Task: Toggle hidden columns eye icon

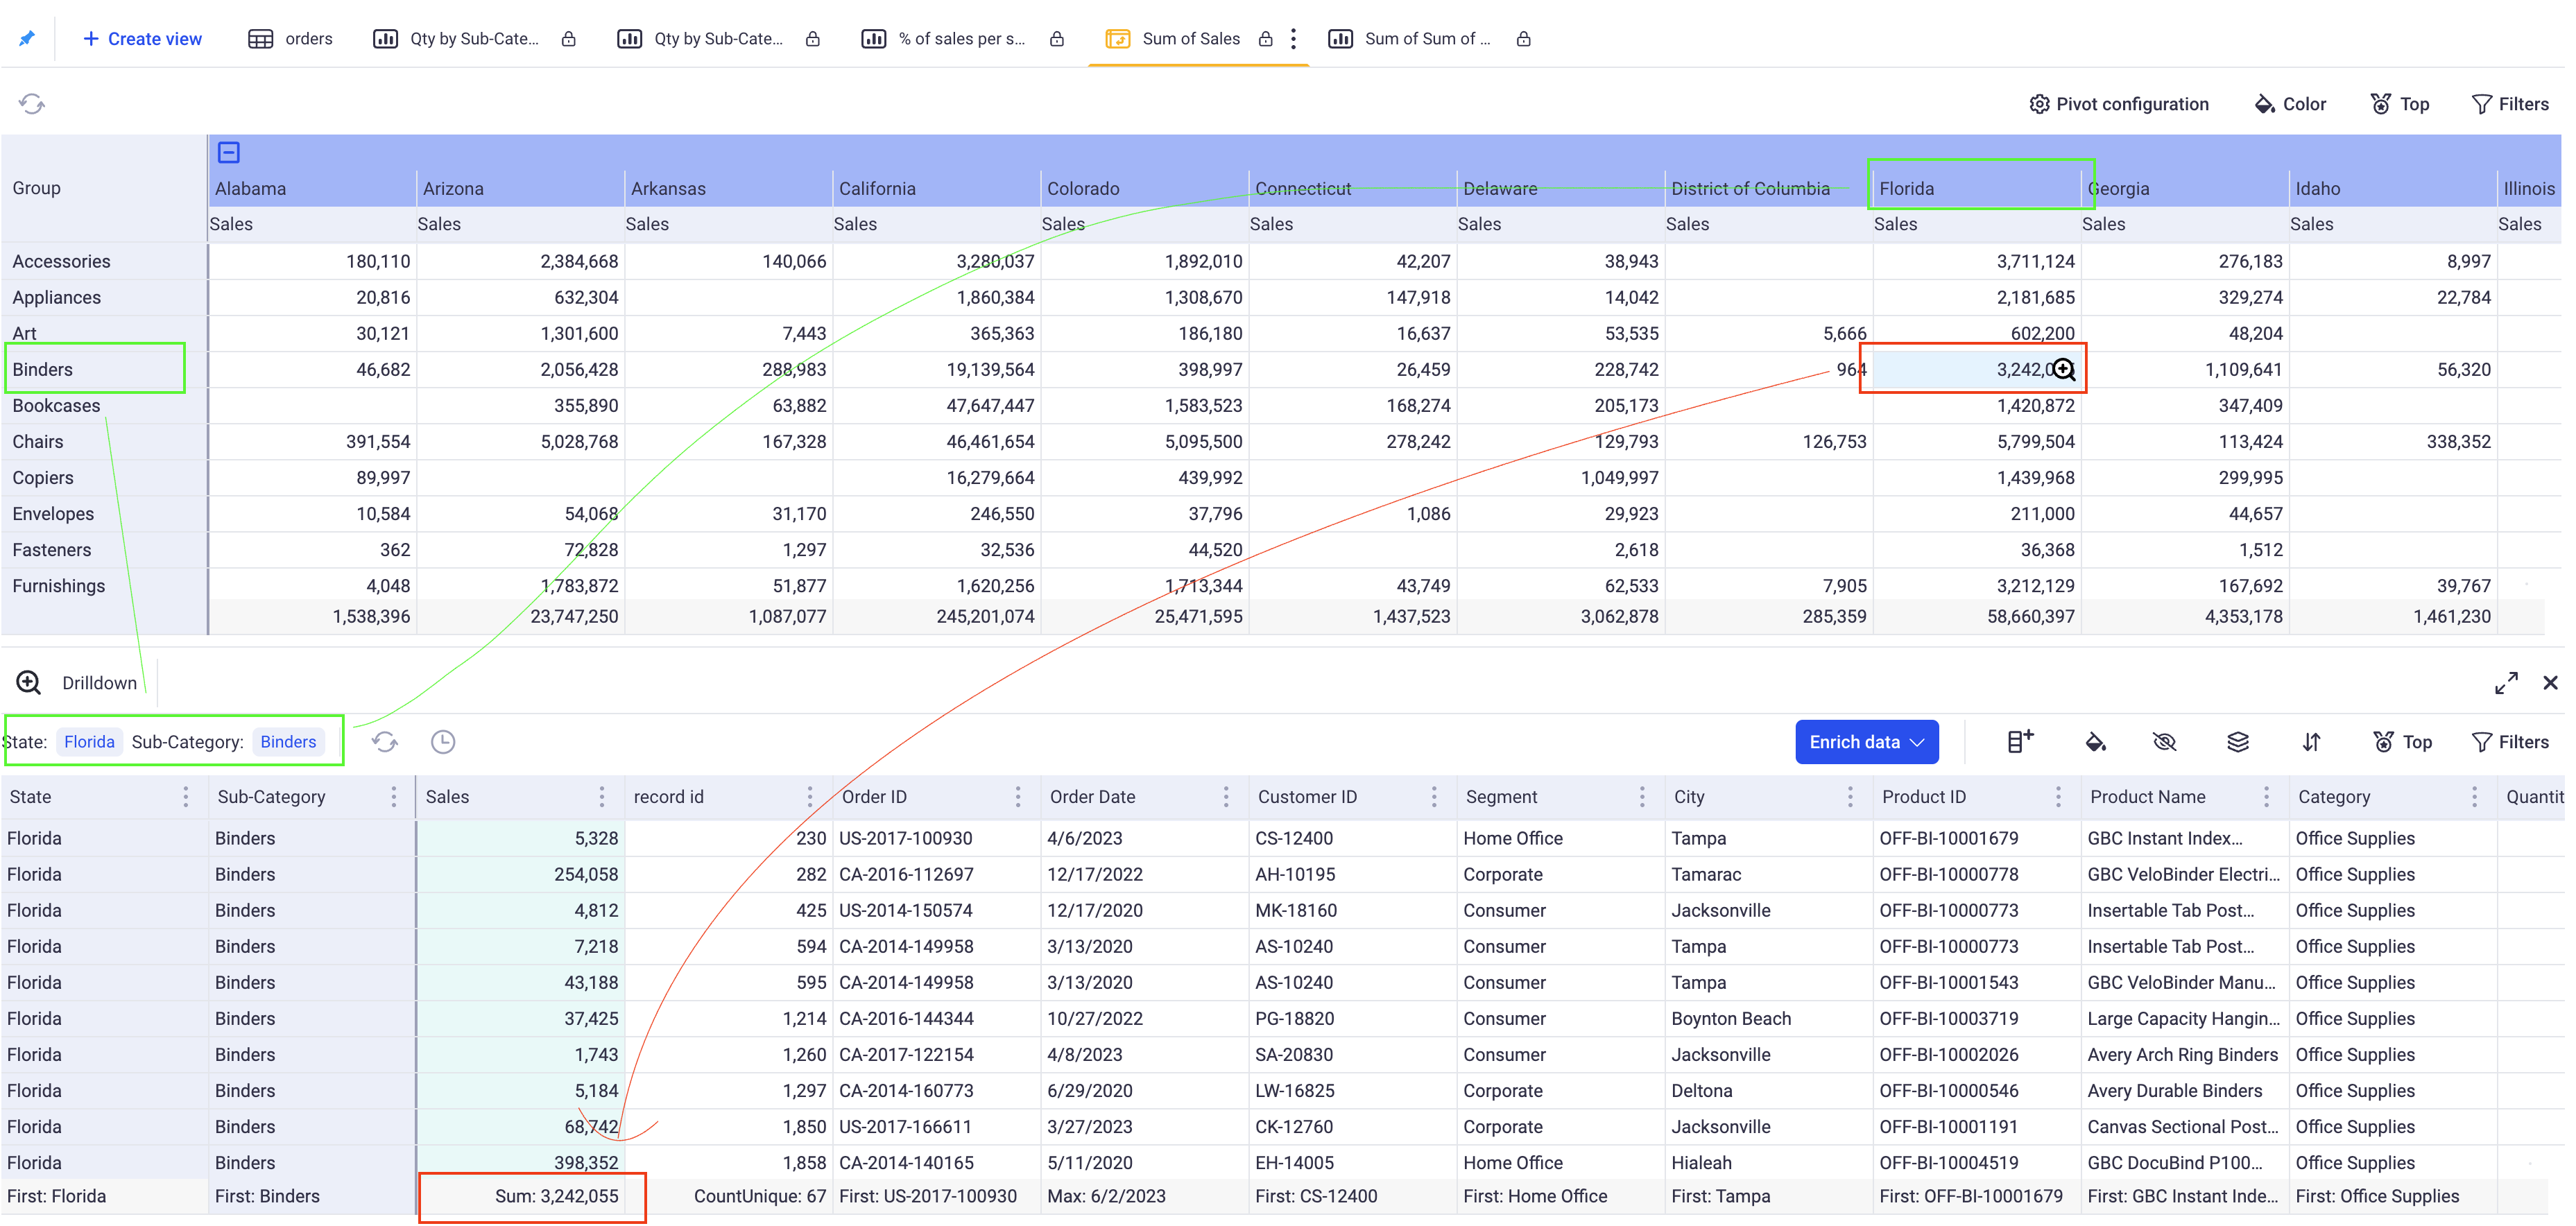Action: 2165,742
